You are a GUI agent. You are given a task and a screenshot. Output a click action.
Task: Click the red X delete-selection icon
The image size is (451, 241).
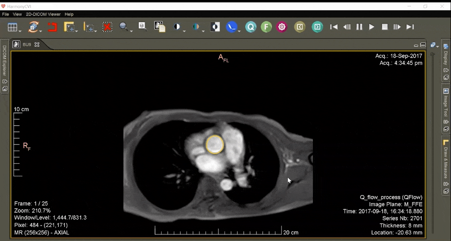[108, 27]
